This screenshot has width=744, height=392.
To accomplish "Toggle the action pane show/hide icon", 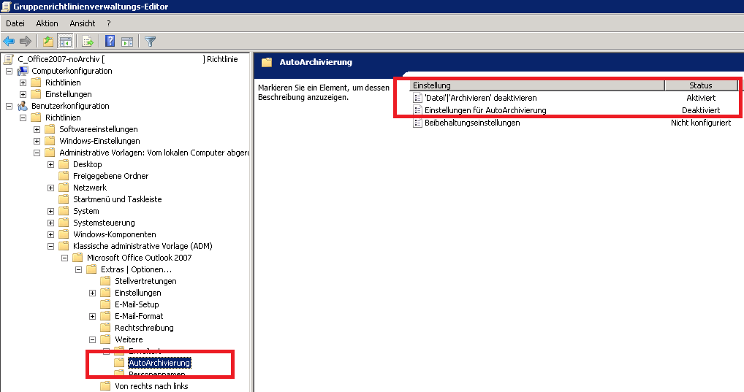I will (127, 41).
